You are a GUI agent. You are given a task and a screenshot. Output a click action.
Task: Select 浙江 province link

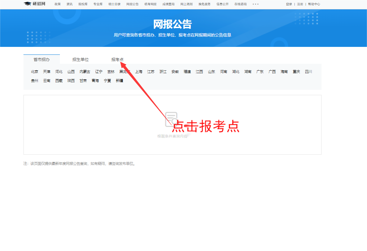tap(163, 71)
